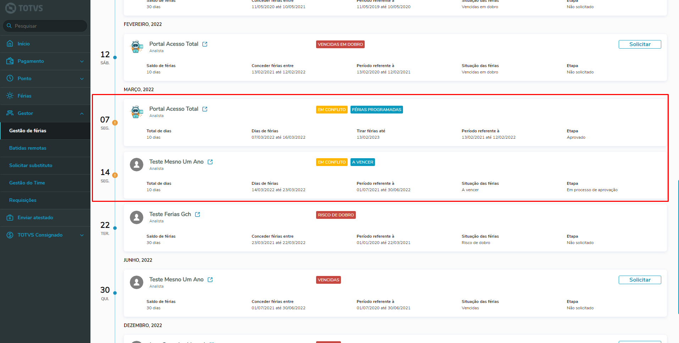Image resolution: width=679 pixels, height=343 pixels.
Task: Click the Início home icon
Action: pos(10,44)
